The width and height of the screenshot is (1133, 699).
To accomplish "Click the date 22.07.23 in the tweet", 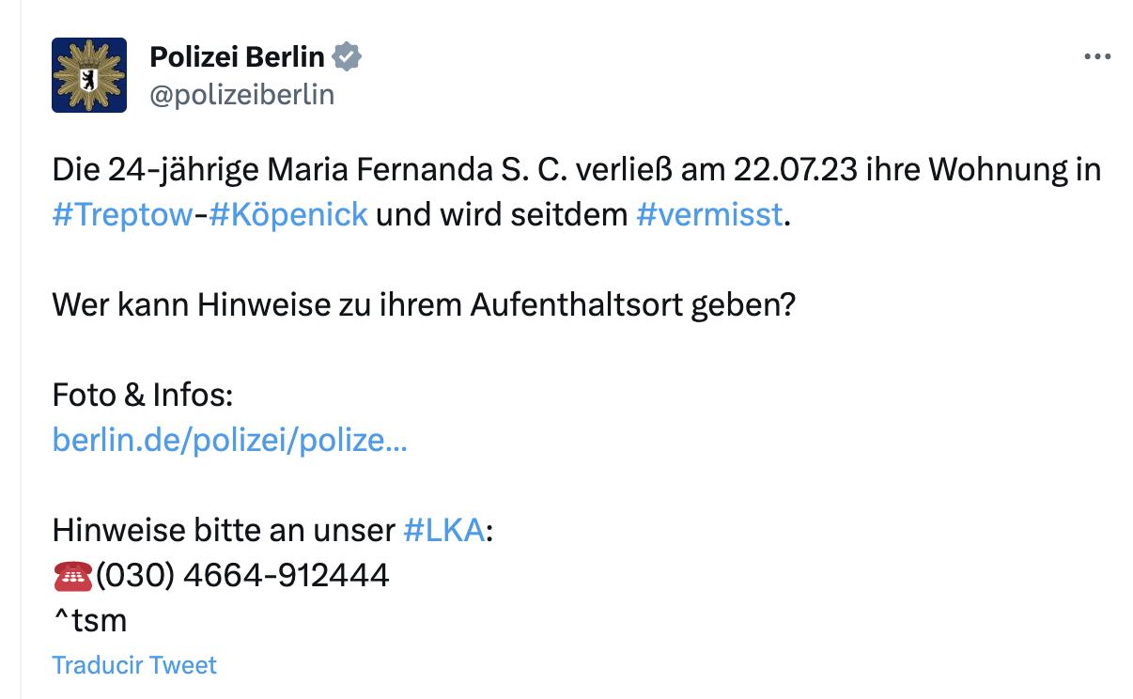I will pos(794,170).
